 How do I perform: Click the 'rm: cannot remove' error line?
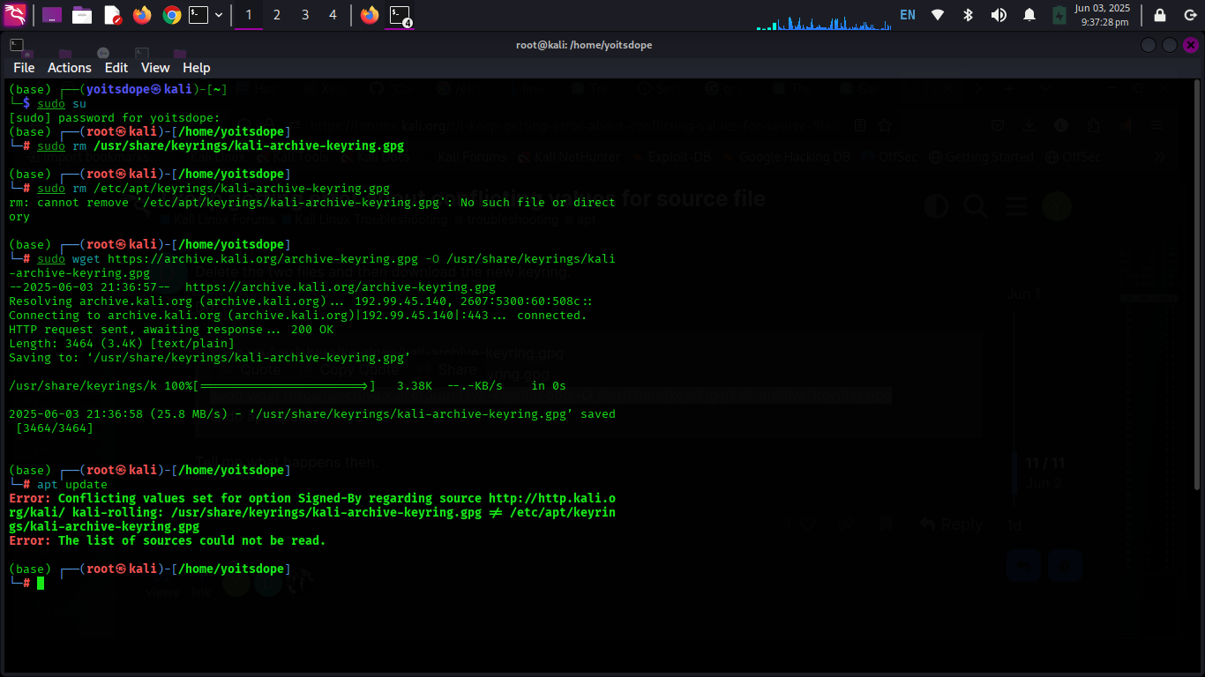click(x=312, y=209)
